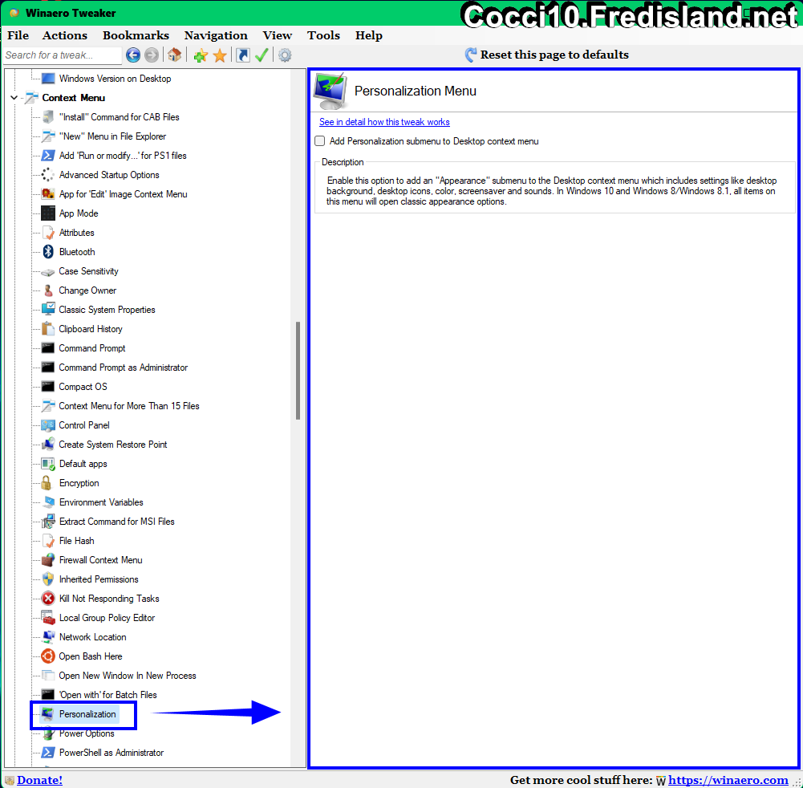This screenshot has width=803, height=788.
Task: Click the Bluetooth icon in the tree
Action: 48,251
